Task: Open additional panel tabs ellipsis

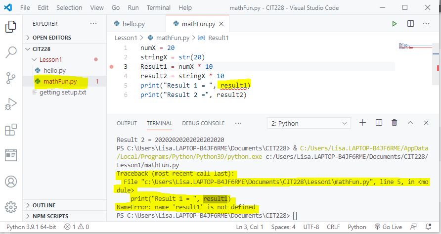Action: 238,123
